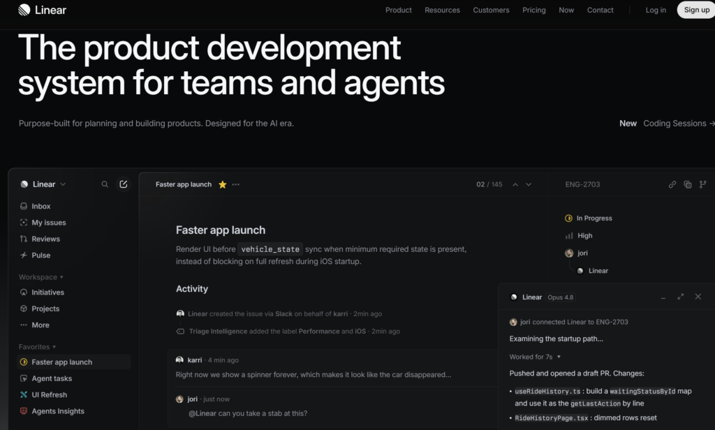Click the git branch icon in header
This screenshot has width=715, height=430.
[702, 184]
